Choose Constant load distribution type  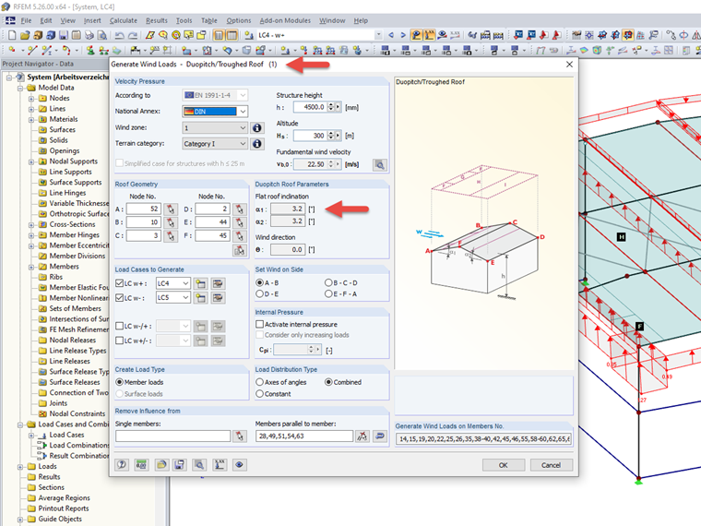click(259, 394)
